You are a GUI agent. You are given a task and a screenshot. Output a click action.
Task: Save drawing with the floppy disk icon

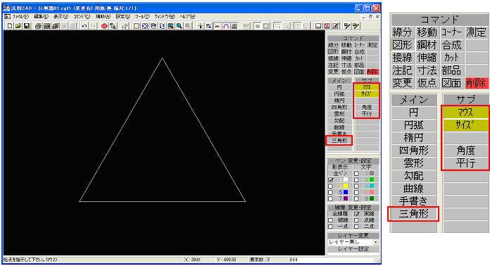click(x=27, y=26)
